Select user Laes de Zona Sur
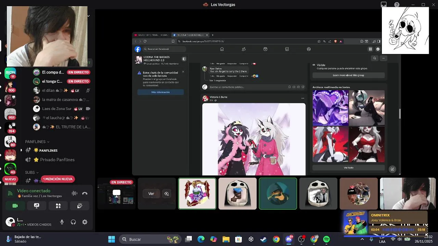The height and width of the screenshot is (246, 438). coord(62,109)
